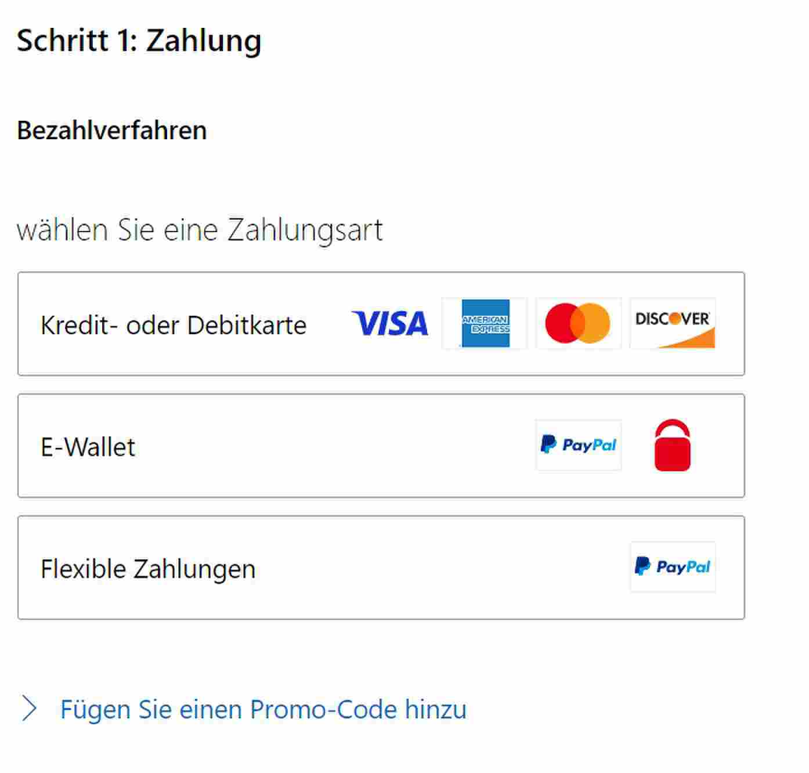Expand the promo code chevron arrow
809x773 pixels.
(29, 709)
